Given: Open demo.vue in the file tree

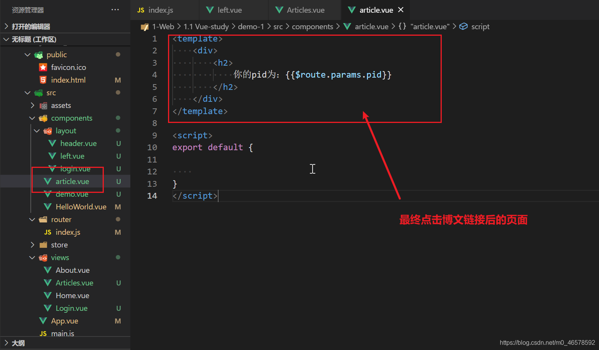Looking at the screenshot, I should click(x=72, y=194).
